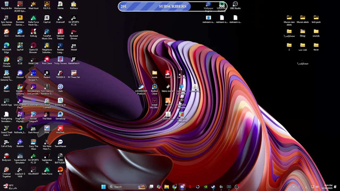The width and height of the screenshot is (340, 191).
Task: Select the Badlion Client icon
Action: coord(154,89)
